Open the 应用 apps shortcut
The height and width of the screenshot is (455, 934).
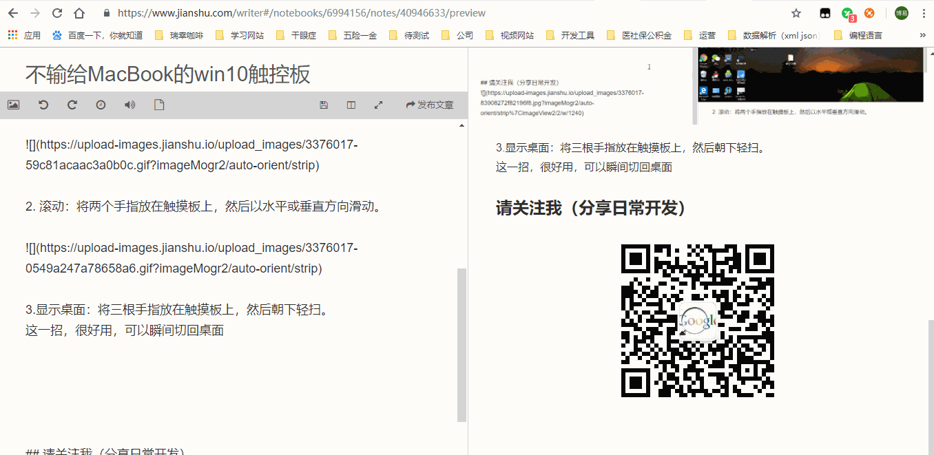[x=24, y=35]
